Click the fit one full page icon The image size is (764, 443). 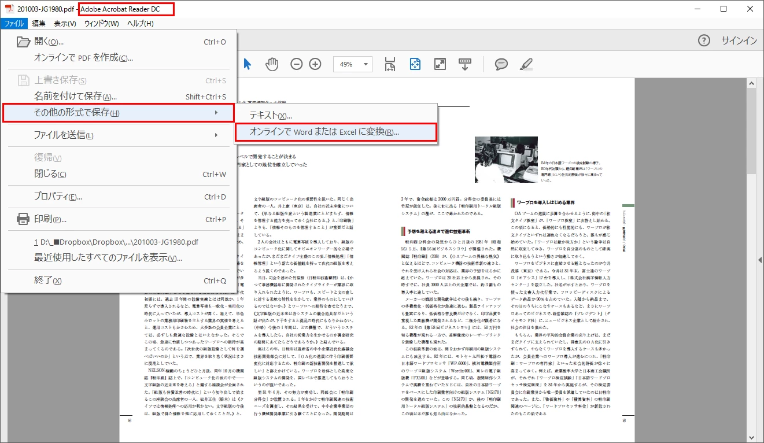pyautogui.click(x=415, y=64)
